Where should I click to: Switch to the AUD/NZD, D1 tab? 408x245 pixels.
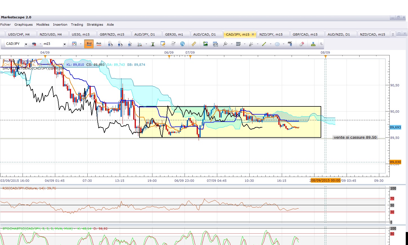click(x=341, y=34)
